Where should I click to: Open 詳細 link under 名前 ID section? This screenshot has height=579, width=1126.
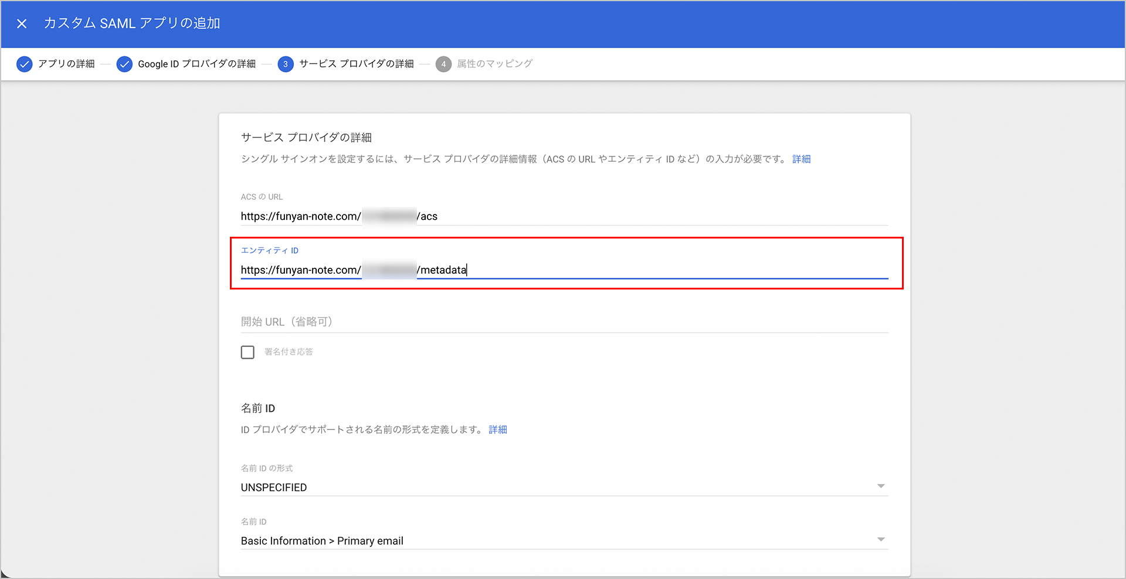(498, 430)
